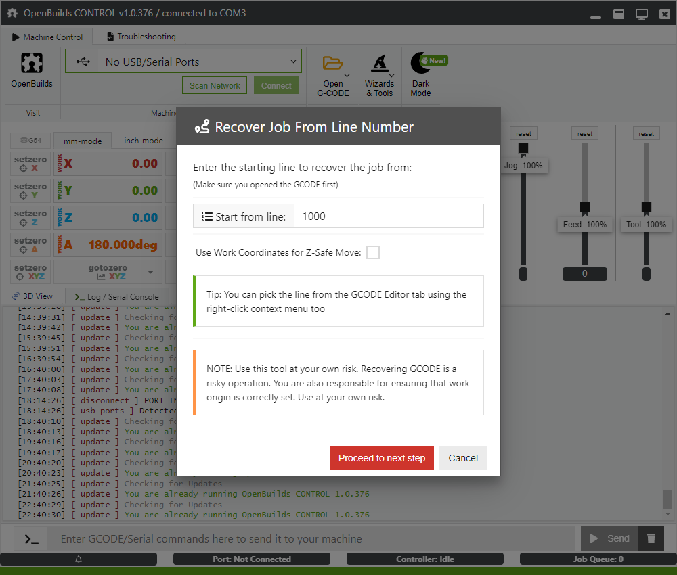The width and height of the screenshot is (677, 575).
Task: Click Proceed to next step
Action: click(382, 458)
